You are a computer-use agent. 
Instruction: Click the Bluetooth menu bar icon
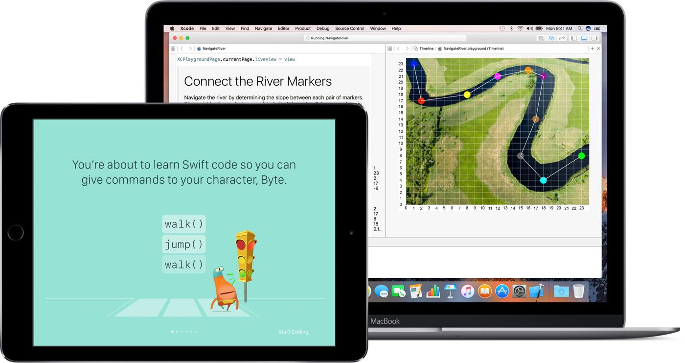click(511, 28)
